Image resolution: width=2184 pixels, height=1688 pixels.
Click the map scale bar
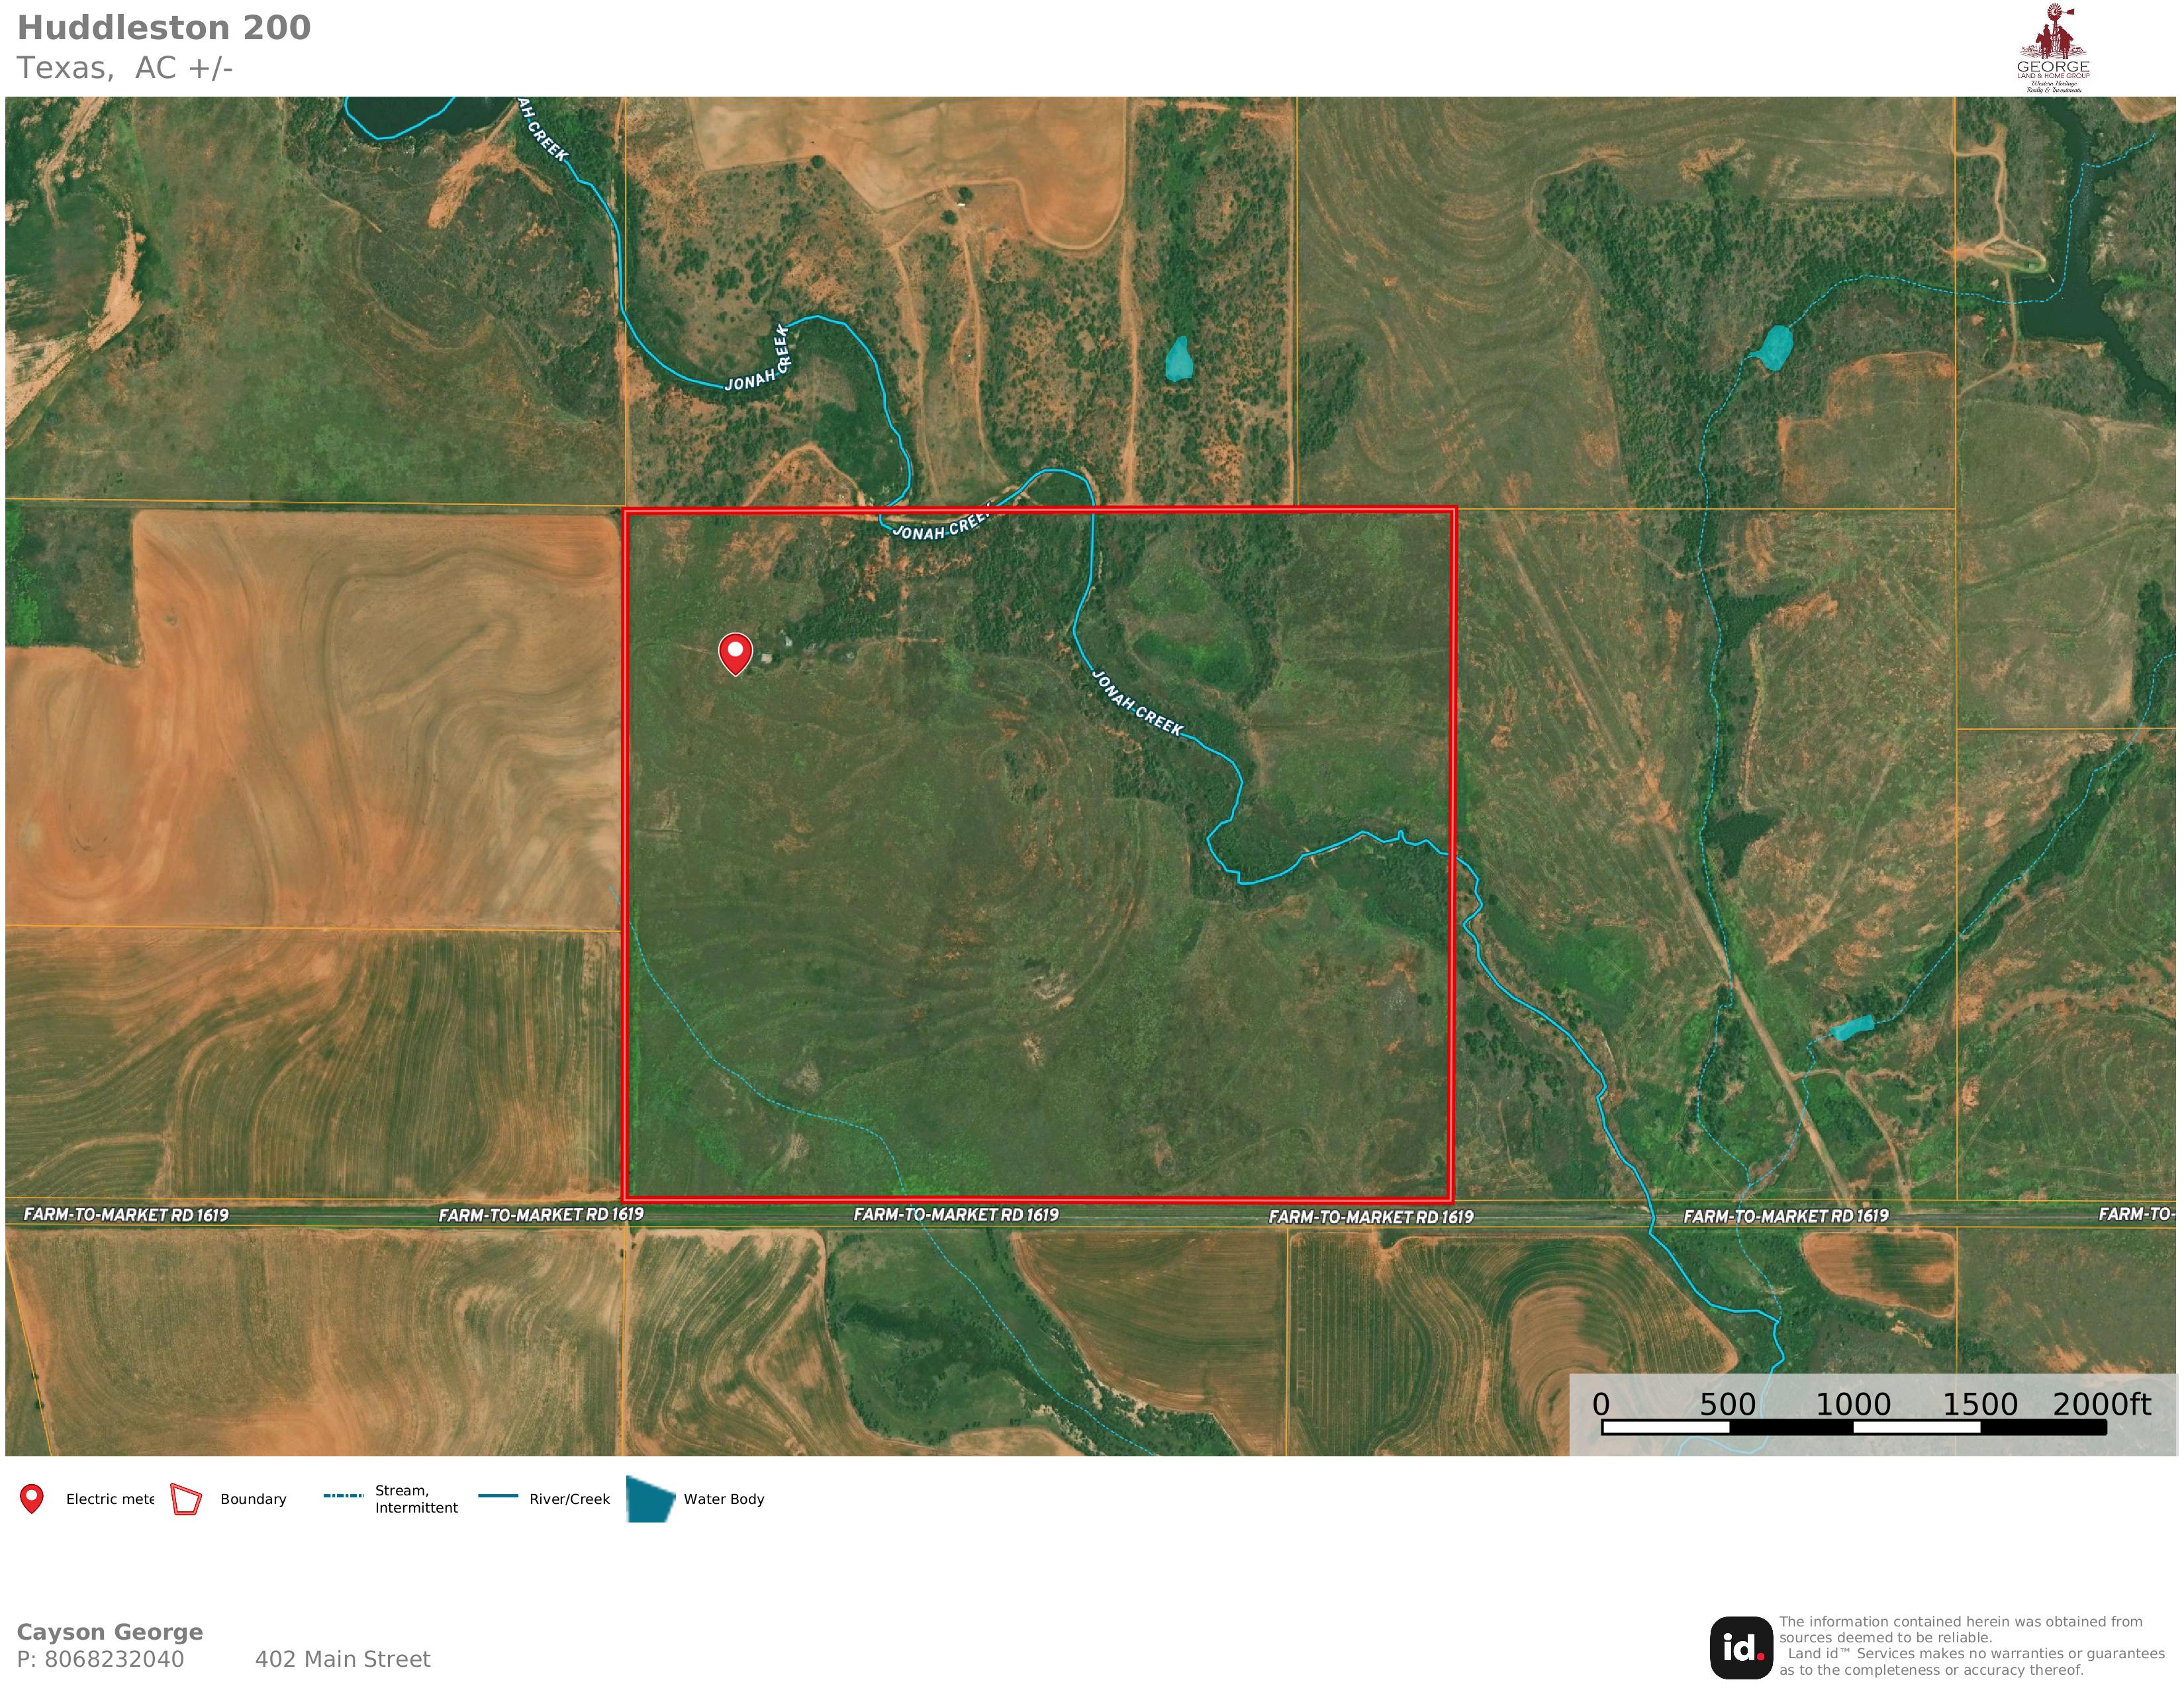[x=1853, y=1427]
